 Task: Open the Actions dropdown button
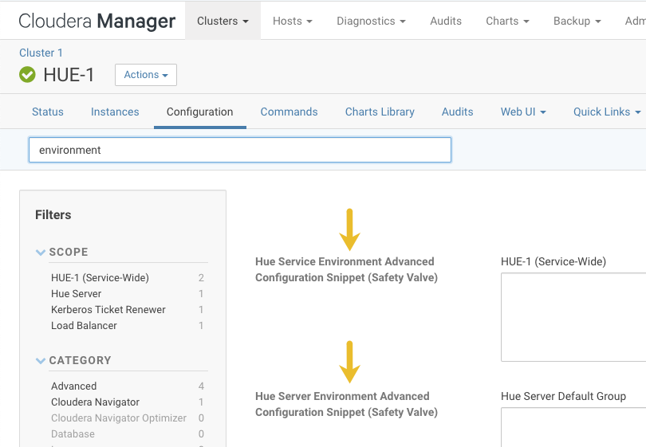click(x=146, y=75)
